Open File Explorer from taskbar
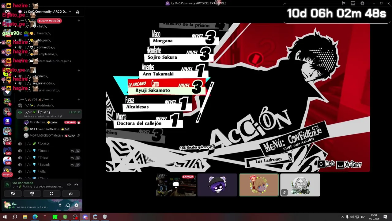 pyautogui.click(x=25, y=217)
